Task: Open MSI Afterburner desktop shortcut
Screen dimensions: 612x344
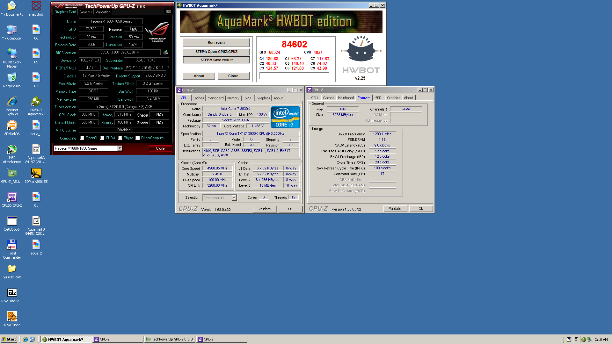Action: [x=12, y=154]
